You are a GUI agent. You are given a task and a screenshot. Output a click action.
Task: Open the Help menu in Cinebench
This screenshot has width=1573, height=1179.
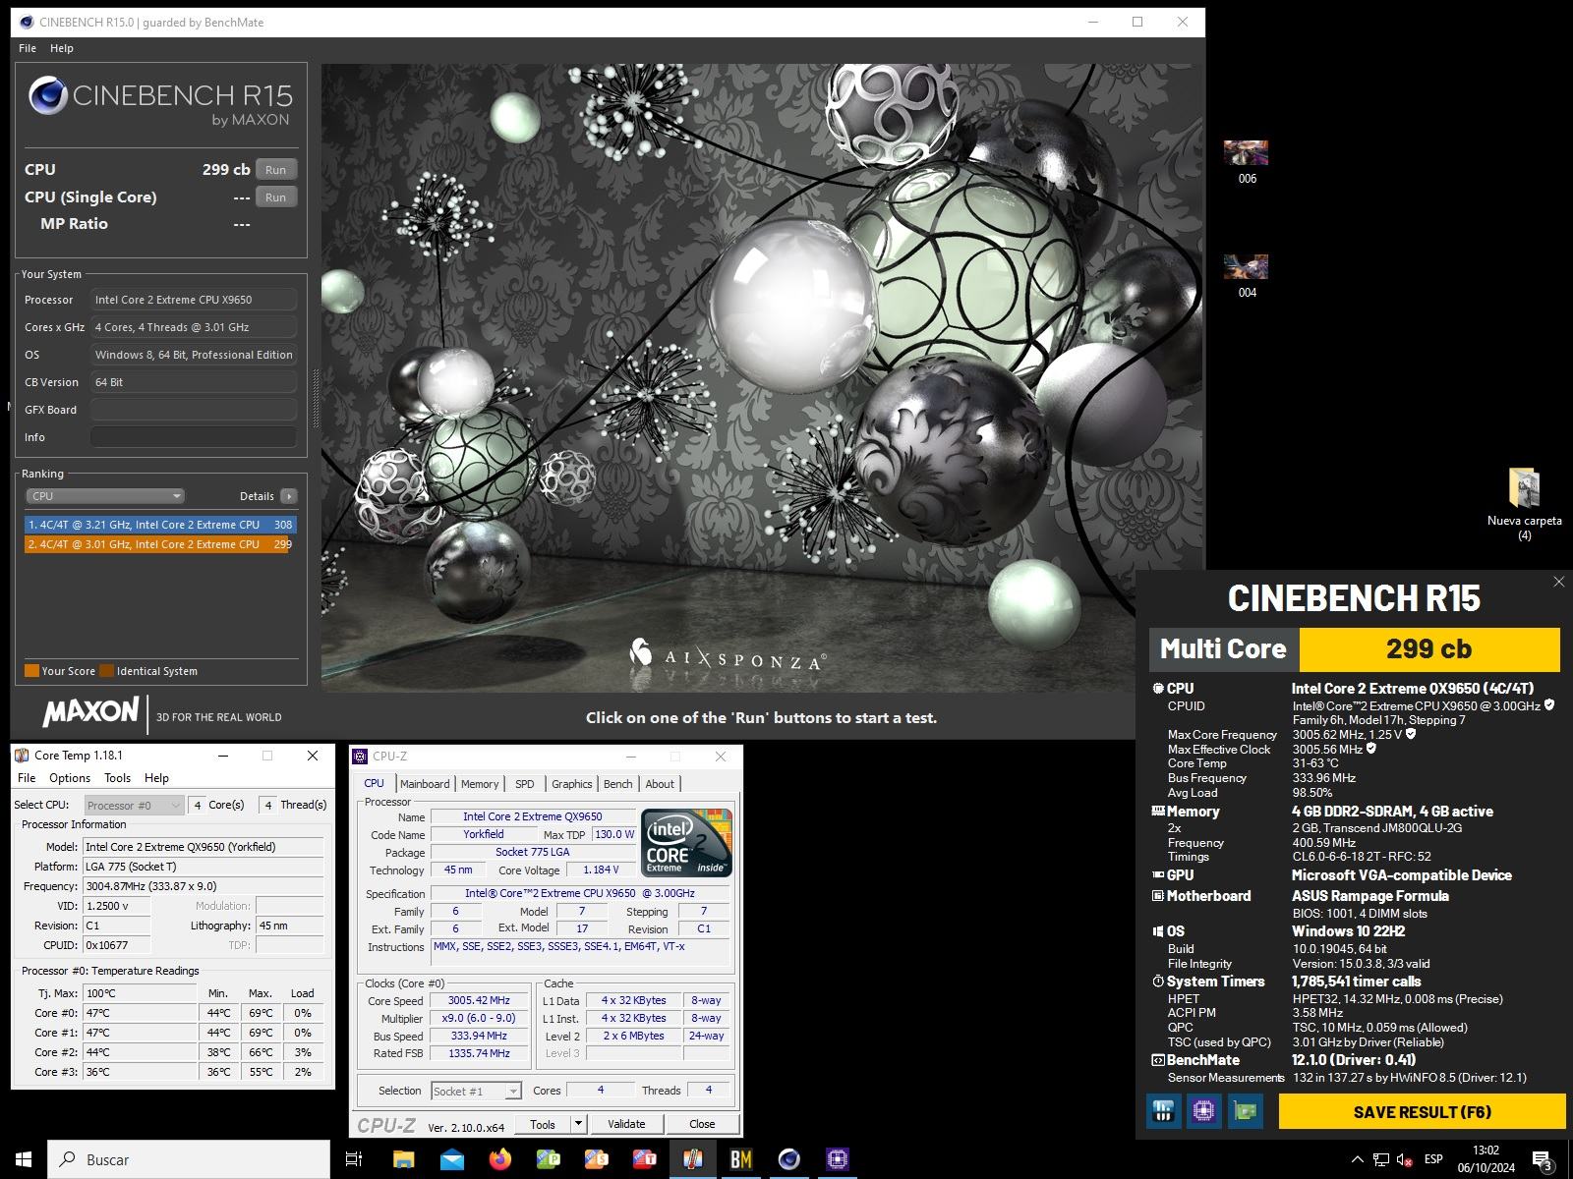point(62,48)
